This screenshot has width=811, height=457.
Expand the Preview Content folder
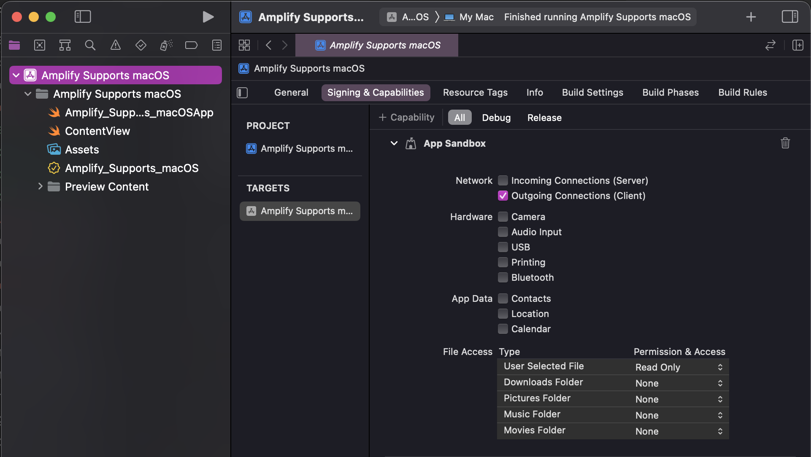[40, 186]
